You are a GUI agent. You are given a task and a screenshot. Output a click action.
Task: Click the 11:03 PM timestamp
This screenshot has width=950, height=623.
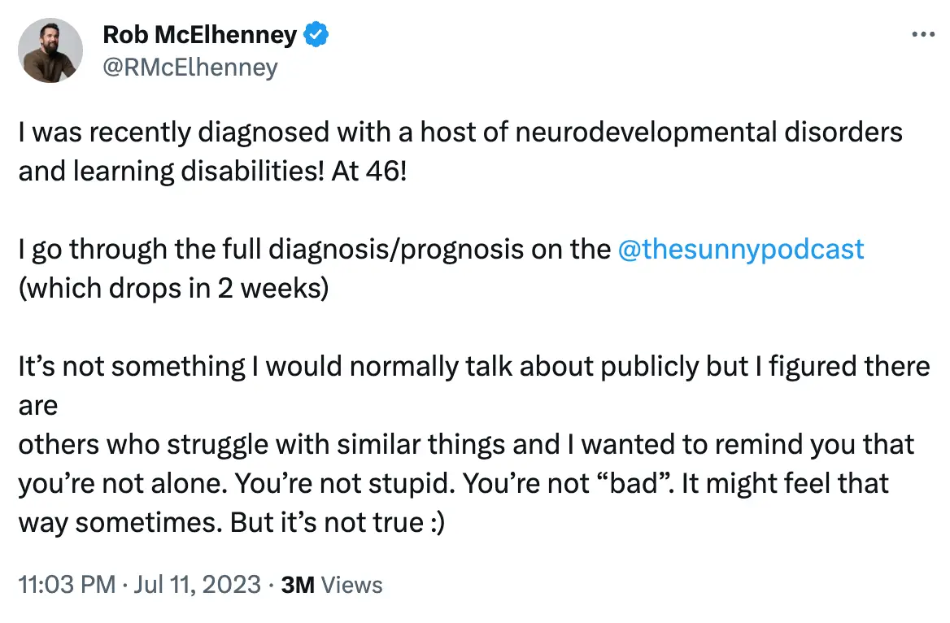pyautogui.click(x=65, y=584)
